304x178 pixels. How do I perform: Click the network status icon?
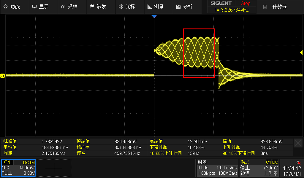coord(298,162)
